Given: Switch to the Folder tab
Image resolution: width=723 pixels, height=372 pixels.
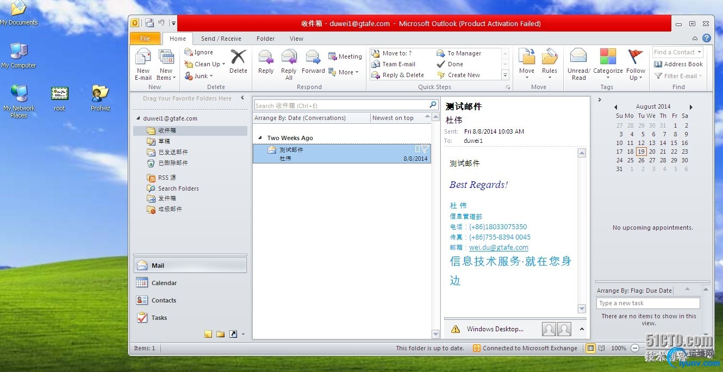Looking at the screenshot, I should [x=265, y=39].
